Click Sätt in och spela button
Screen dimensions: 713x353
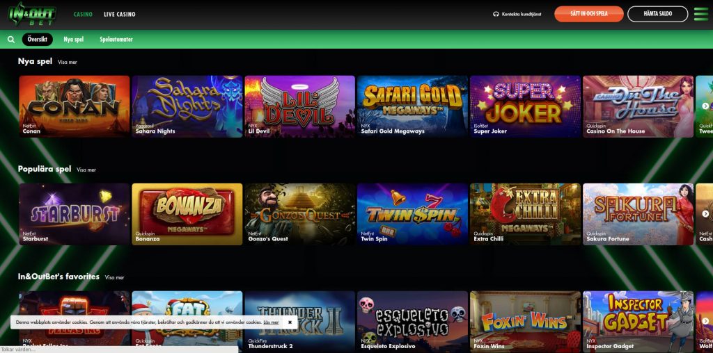pyautogui.click(x=589, y=14)
